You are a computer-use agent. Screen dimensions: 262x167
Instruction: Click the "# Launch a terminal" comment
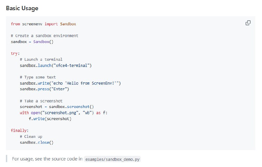(41, 59)
